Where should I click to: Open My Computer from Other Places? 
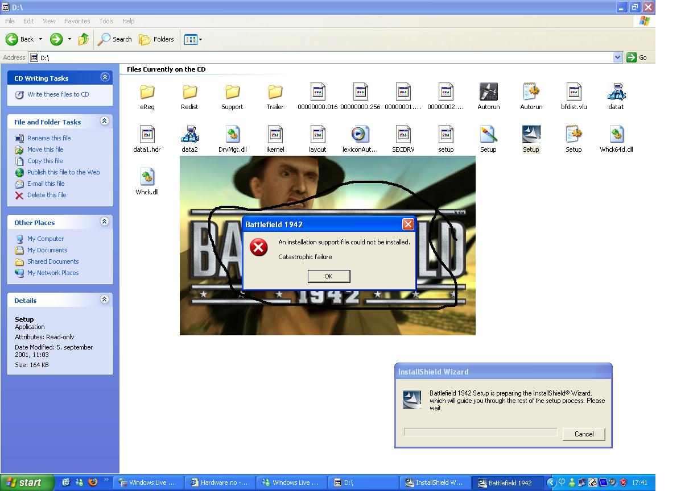pyautogui.click(x=46, y=239)
